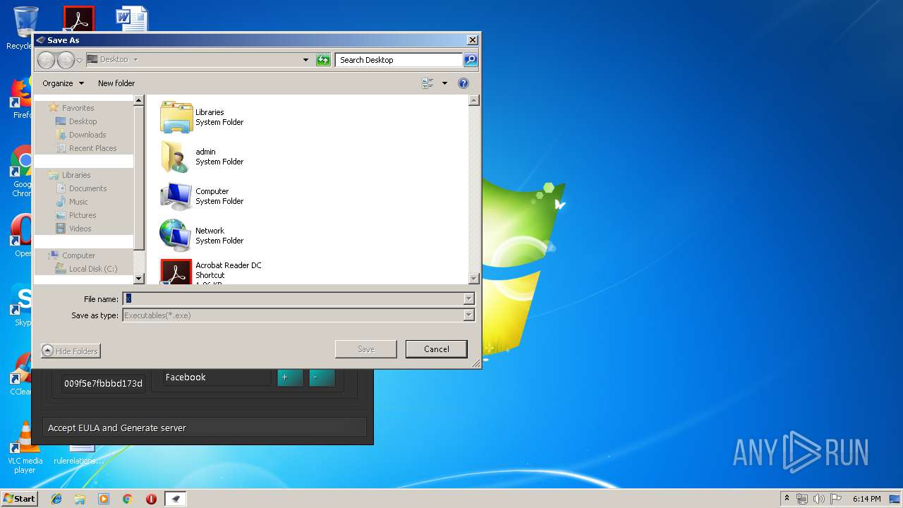Image resolution: width=903 pixels, height=508 pixels.
Task: Click the Forward navigation arrow in Save As
Action: 65,60
